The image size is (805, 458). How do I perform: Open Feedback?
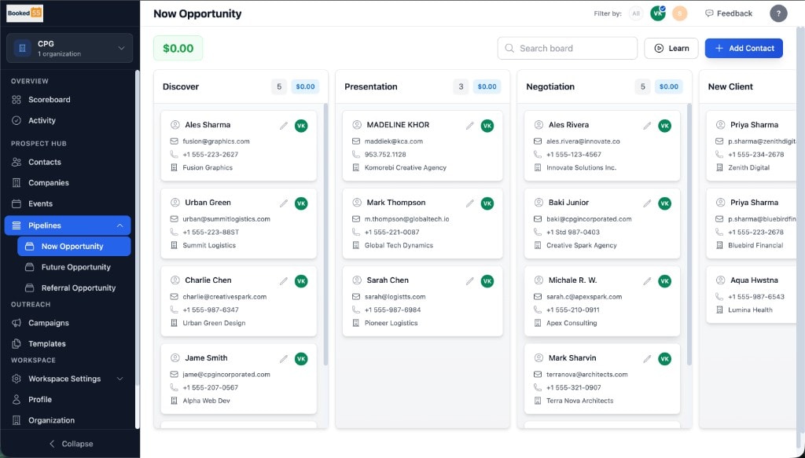[729, 13]
